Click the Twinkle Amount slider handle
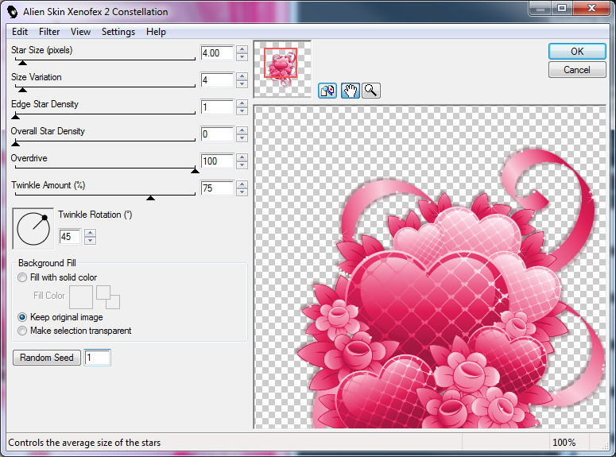 click(150, 198)
